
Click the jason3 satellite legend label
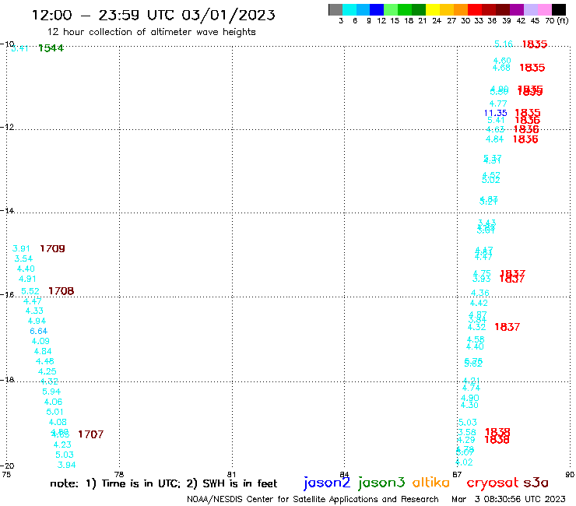[381, 483]
